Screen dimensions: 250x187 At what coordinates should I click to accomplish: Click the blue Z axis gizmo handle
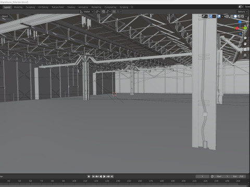(x=240, y=22)
